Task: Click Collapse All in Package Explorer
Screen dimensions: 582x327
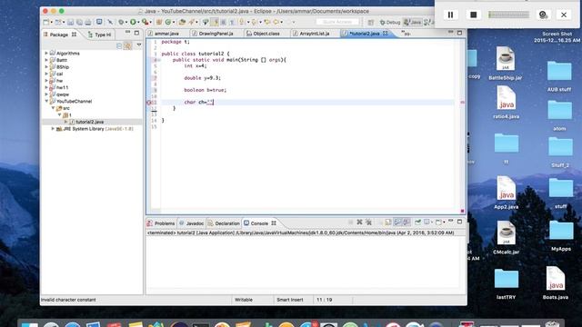Action: [119, 46]
